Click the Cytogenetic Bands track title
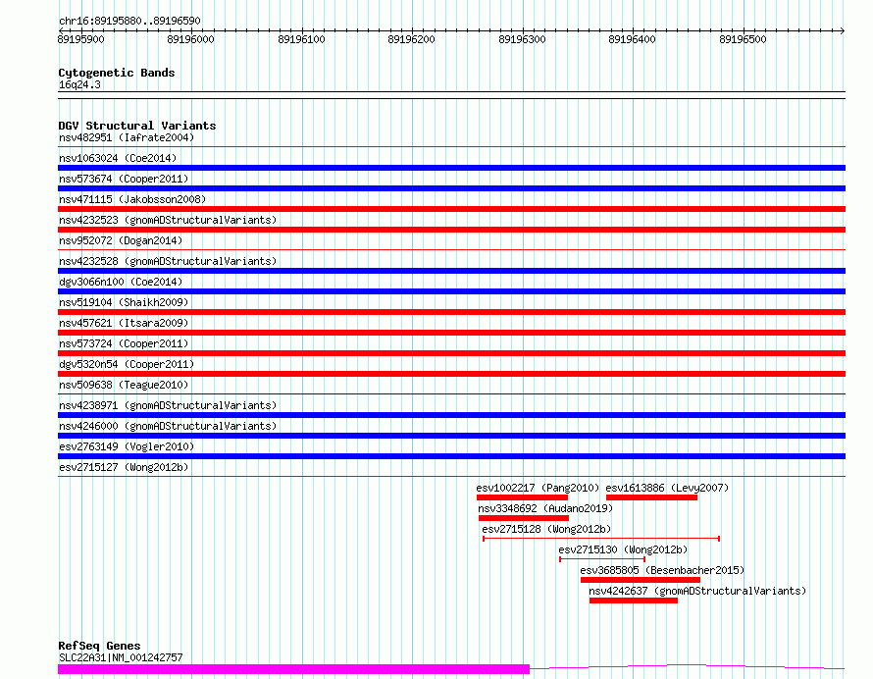The height and width of the screenshot is (679, 873). coord(117,73)
